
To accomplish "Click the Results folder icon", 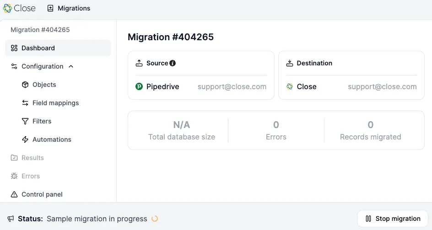I will click(x=14, y=158).
